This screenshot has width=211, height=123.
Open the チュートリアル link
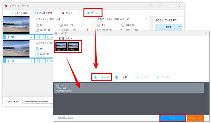pos(66,118)
